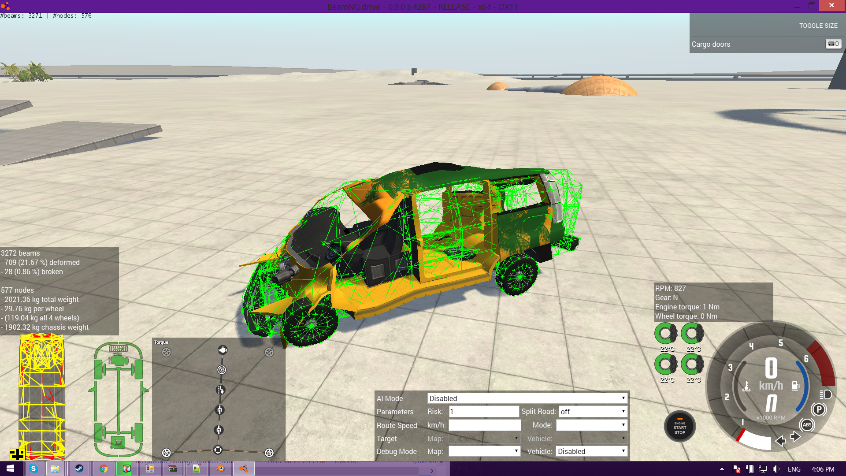Open Blender from the taskbar

point(220,469)
